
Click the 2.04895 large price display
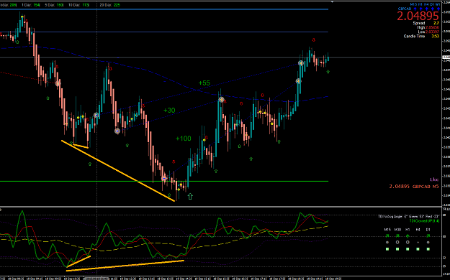click(x=418, y=16)
